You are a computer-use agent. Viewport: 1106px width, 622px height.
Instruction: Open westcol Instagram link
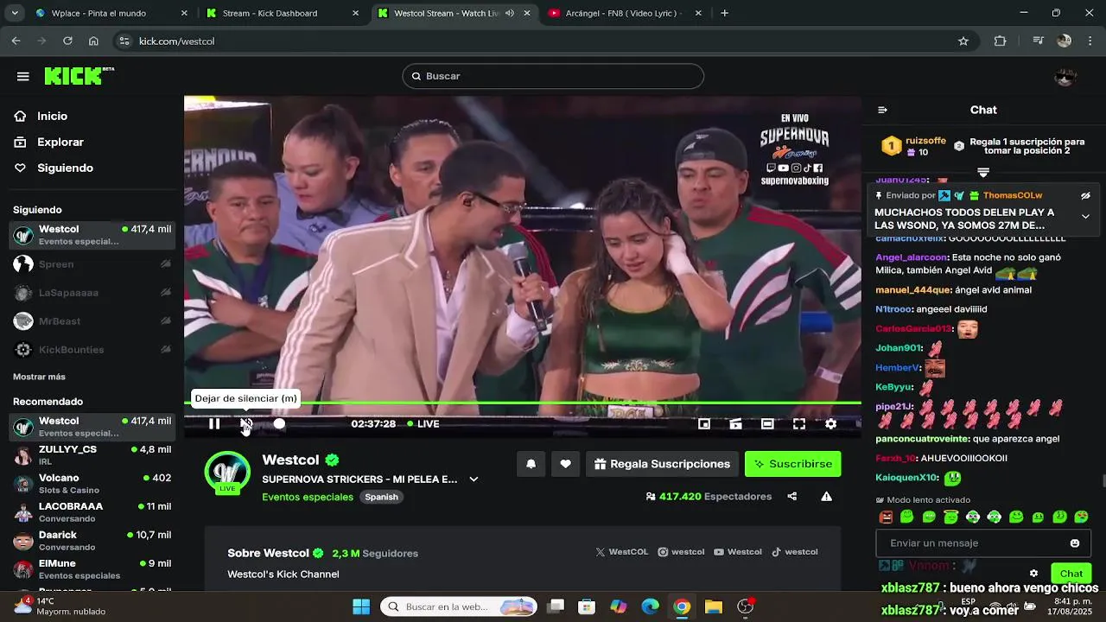(x=681, y=552)
